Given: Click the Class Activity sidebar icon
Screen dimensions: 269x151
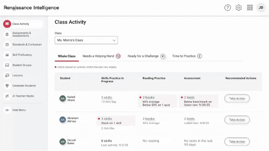Looking at the screenshot, I should 7,24.
